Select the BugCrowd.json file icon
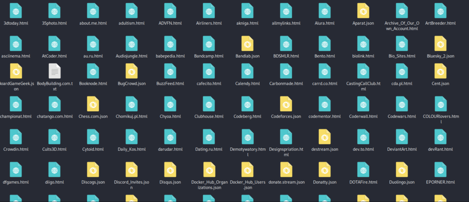The height and width of the screenshot is (202, 469). (131, 71)
